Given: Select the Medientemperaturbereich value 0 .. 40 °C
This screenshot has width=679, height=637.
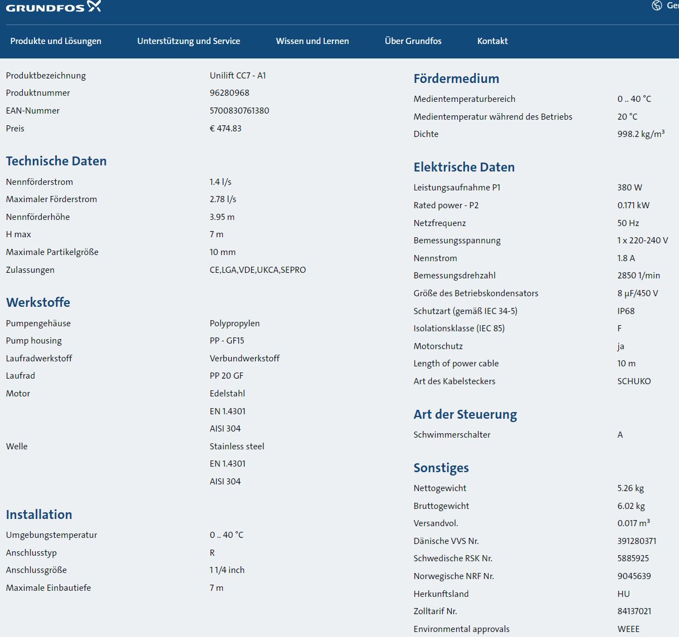Looking at the screenshot, I should [634, 99].
